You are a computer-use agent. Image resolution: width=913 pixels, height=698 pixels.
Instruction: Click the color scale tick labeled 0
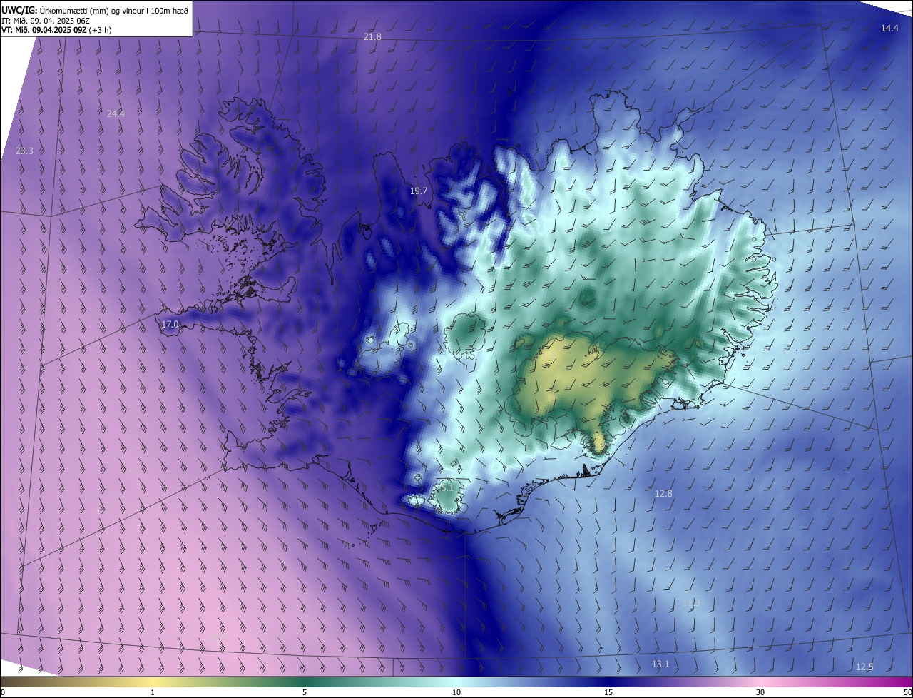[x=3, y=692]
